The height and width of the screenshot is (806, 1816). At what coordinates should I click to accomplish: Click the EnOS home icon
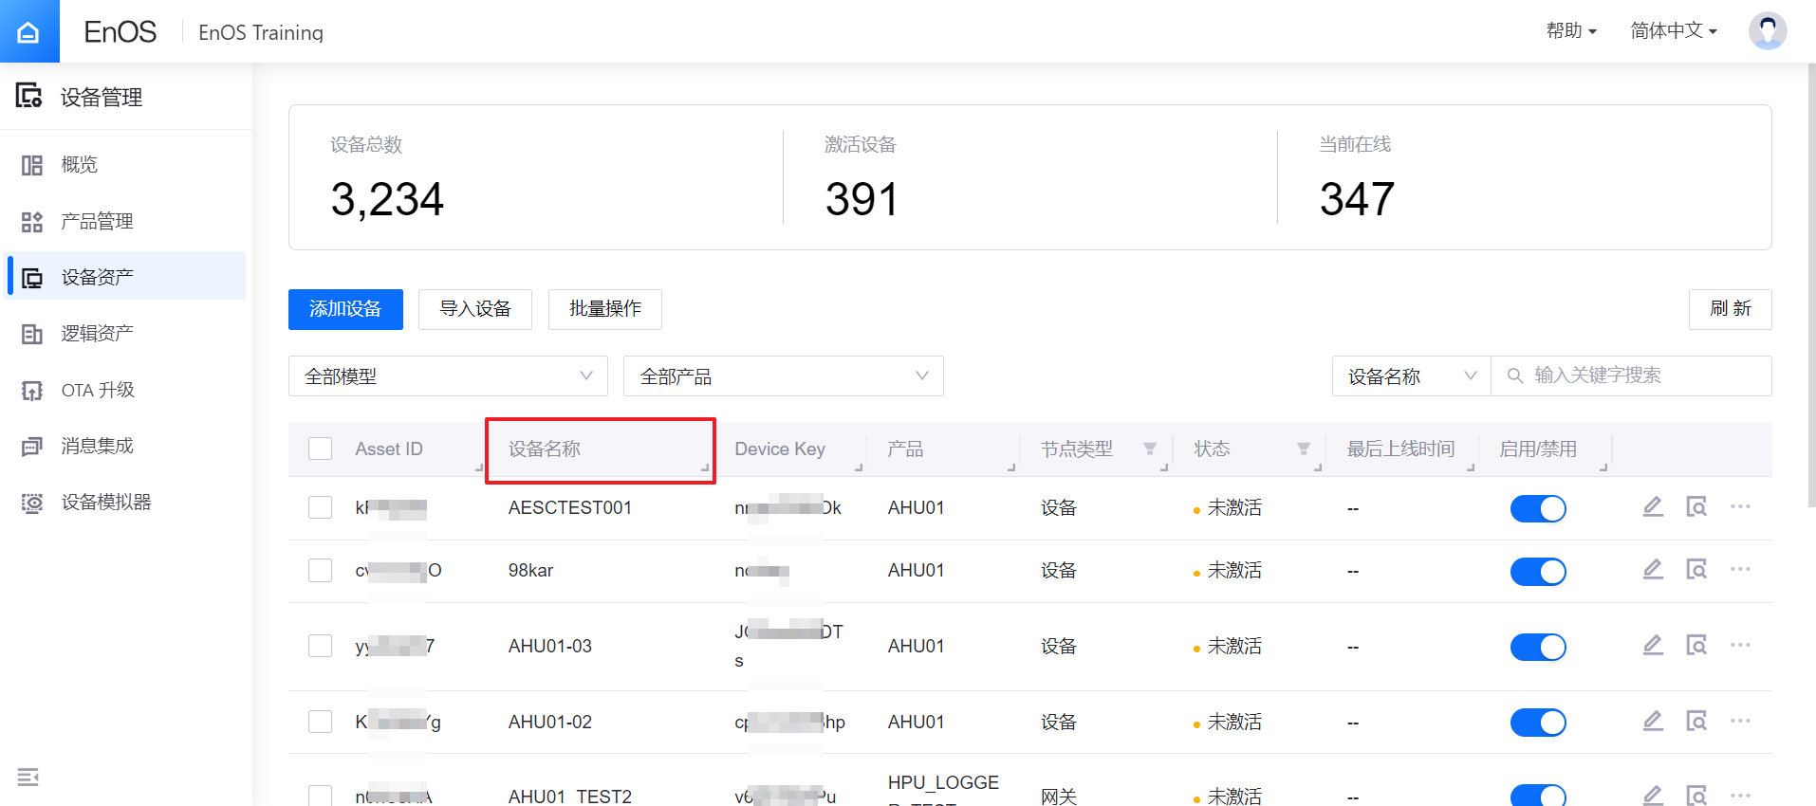(x=28, y=31)
